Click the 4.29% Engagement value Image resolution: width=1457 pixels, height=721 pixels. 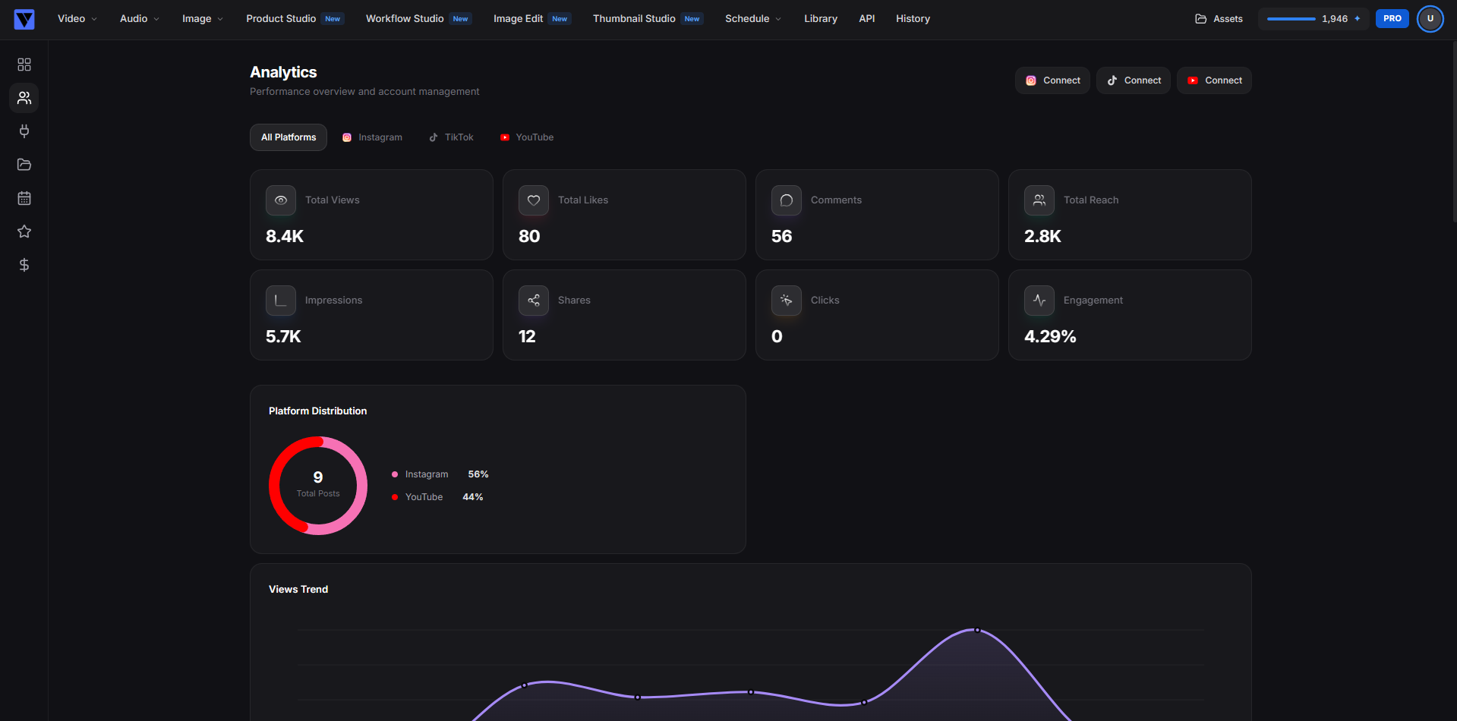point(1050,336)
